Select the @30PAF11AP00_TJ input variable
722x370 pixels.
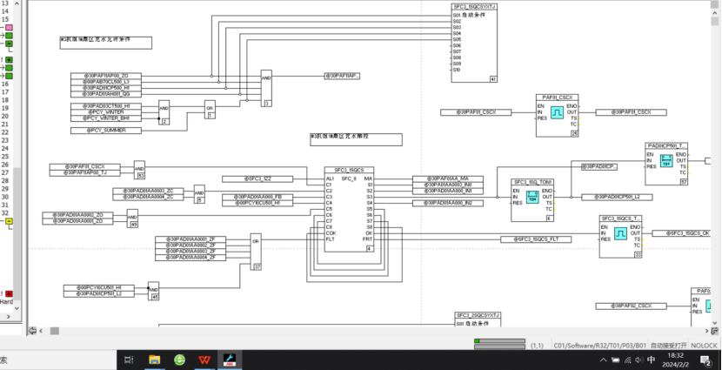click(84, 172)
